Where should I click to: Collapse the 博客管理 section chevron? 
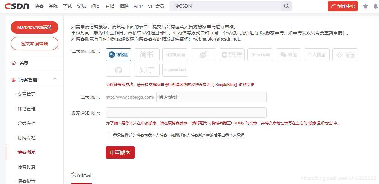pyautogui.click(x=55, y=79)
